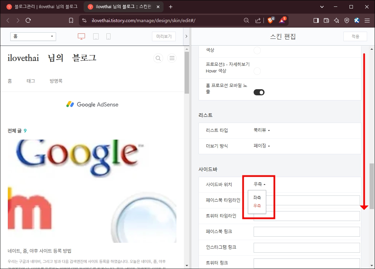Bookmark this page icon

[71, 20]
